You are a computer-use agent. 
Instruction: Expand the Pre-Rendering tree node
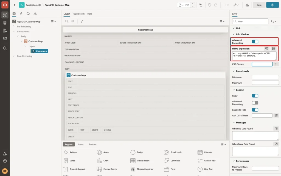click(x=14, y=26)
